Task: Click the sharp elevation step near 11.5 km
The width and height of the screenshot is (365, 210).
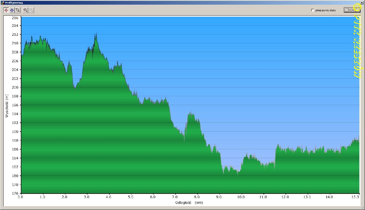Action: (275, 156)
